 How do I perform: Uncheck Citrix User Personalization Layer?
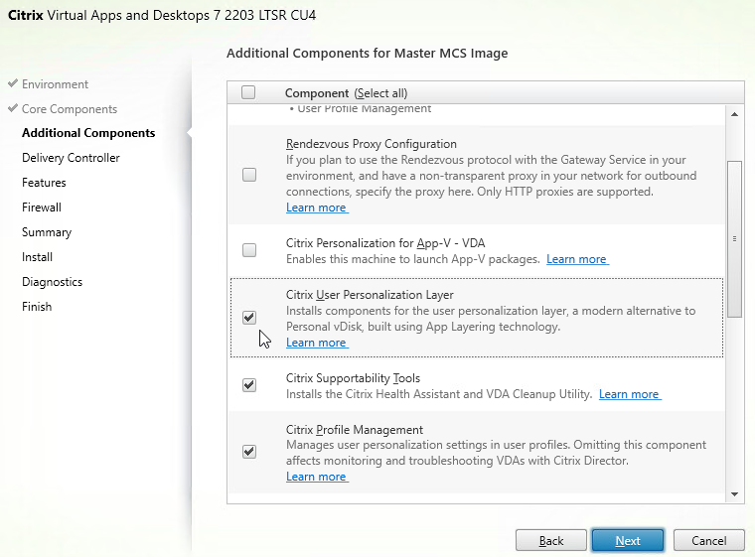249,318
